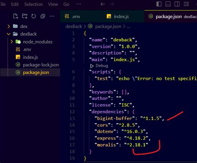Screen dimensions: 197x163
Task: Open the Go menu
Action: (x=66, y=4)
